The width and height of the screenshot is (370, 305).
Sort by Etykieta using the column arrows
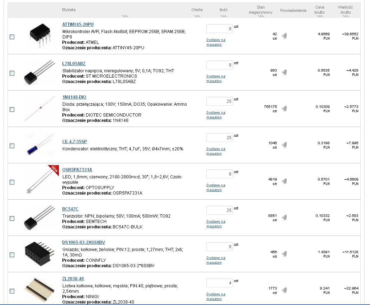pyautogui.click(x=125, y=16)
